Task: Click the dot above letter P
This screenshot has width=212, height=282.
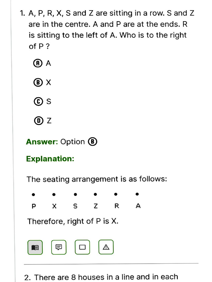Action: [x=33, y=194]
